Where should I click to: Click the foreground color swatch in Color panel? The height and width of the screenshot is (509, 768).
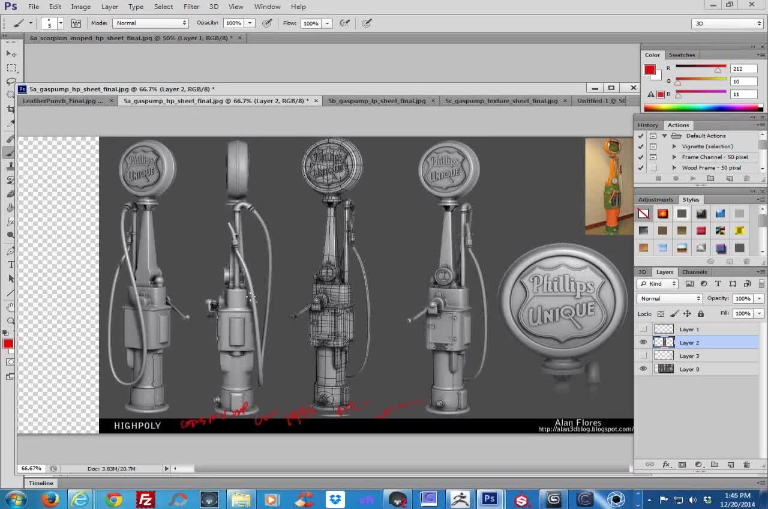[649, 70]
